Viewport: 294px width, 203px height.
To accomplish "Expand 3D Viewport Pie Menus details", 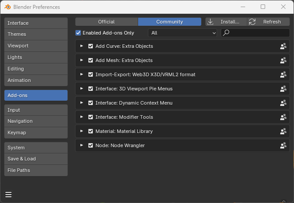I will click(82, 89).
